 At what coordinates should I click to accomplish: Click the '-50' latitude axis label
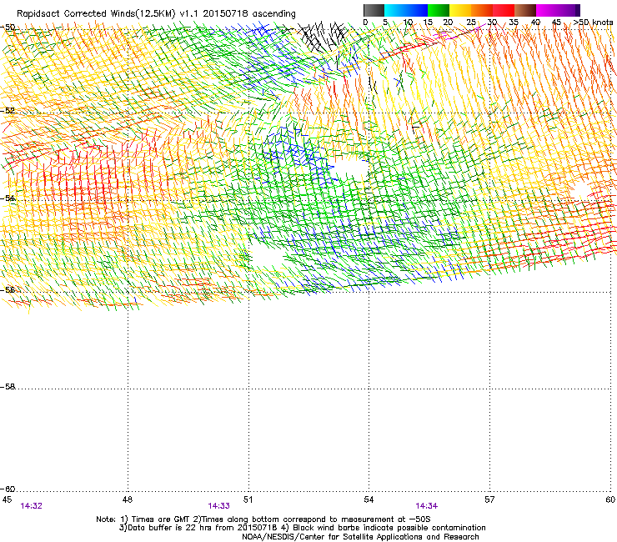8,28
